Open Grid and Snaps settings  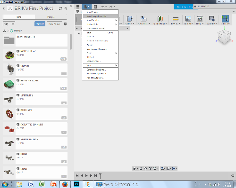coord(169,169)
